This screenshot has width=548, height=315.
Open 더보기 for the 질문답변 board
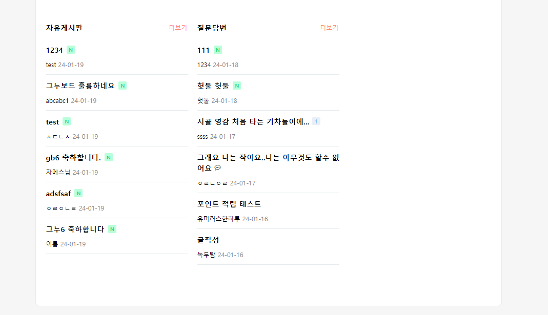(329, 28)
